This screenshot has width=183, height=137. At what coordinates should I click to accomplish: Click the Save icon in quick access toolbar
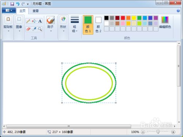click(x=12, y=4)
